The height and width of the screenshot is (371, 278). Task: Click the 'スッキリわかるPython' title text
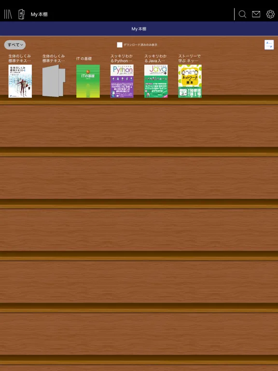122,58
